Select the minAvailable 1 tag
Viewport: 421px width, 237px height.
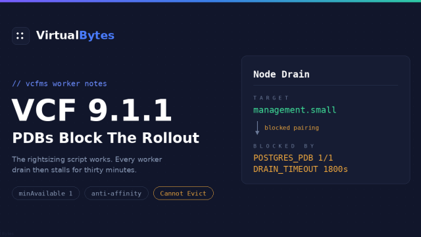(x=45, y=193)
